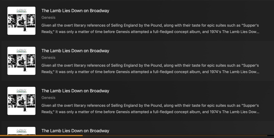
Task: Expand truncated ellipsis ending the third description
Action: tap(257, 112)
